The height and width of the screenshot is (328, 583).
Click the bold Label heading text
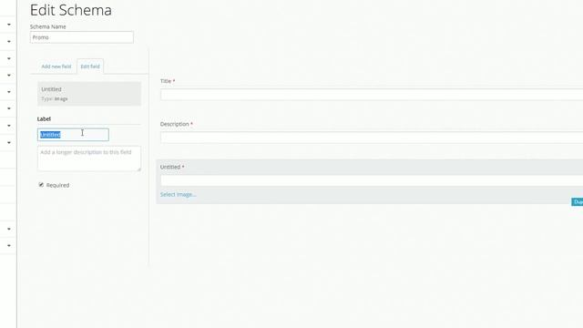coord(44,118)
